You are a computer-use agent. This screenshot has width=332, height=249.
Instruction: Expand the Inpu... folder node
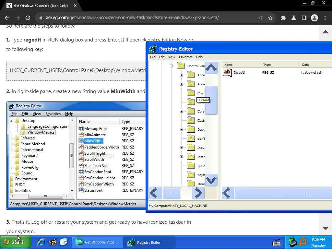pyautogui.click(x=182, y=148)
